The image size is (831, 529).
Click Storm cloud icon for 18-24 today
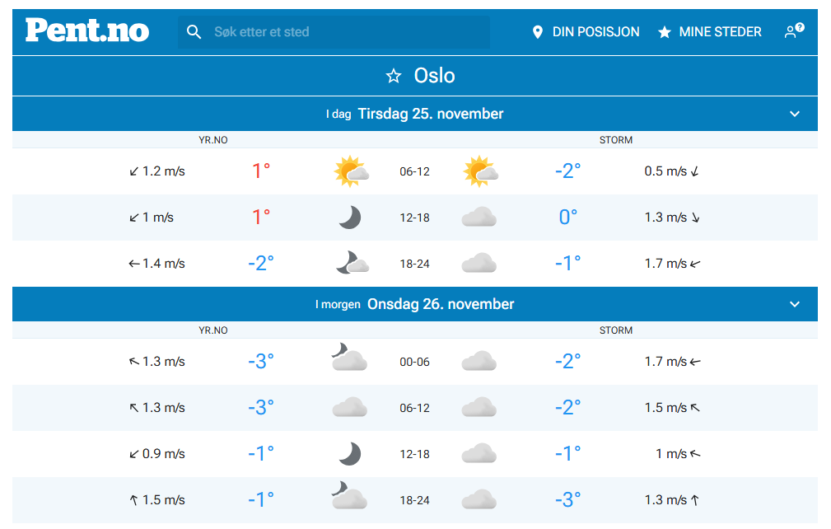(x=479, y=264)
